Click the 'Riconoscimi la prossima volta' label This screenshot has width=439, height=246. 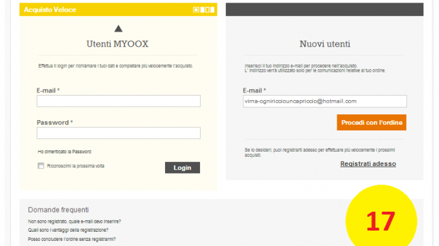tap(76, 166)
